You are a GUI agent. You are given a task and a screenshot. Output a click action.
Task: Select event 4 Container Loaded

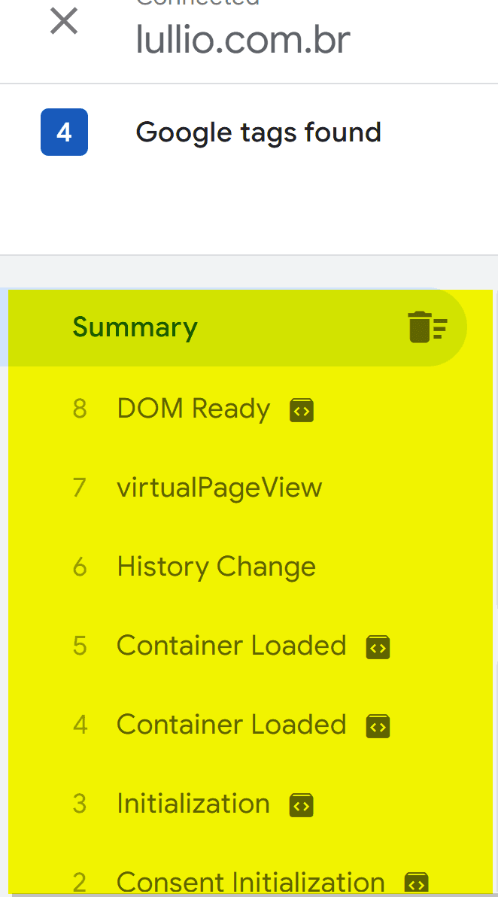(x=231, y=725)
